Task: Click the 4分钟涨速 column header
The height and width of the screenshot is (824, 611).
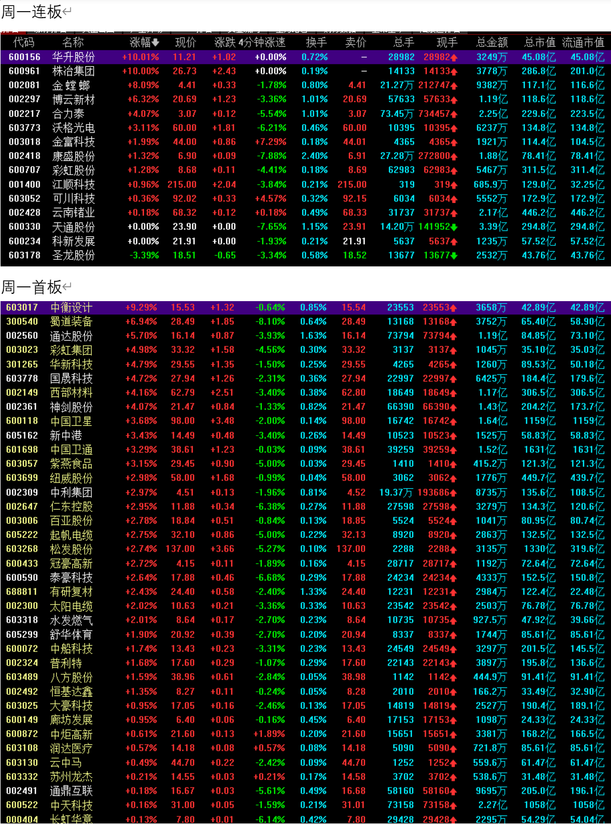Action: [262, 42]
